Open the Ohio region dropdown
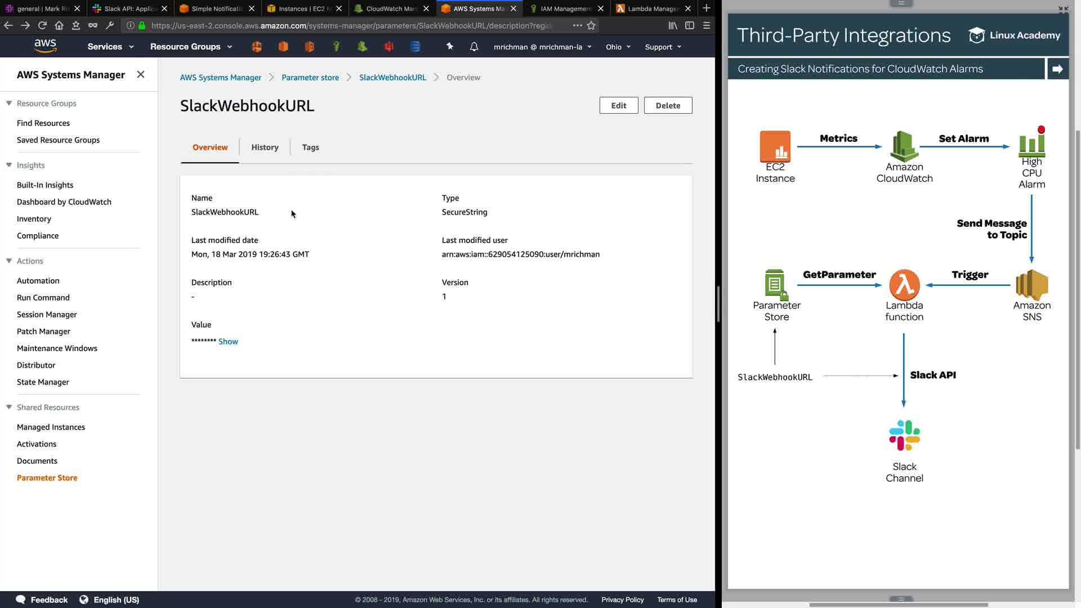Screen dimensions: 1081x608 click(x=618, y=47)
